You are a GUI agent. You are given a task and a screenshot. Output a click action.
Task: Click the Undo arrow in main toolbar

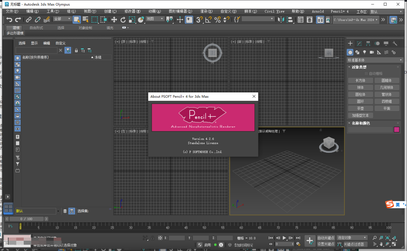coord(9,20)
